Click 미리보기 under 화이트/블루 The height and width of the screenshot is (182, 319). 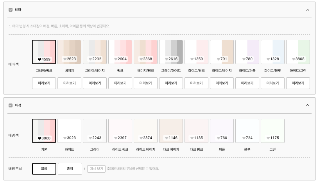pyautogui.click(x=272, y=83)
